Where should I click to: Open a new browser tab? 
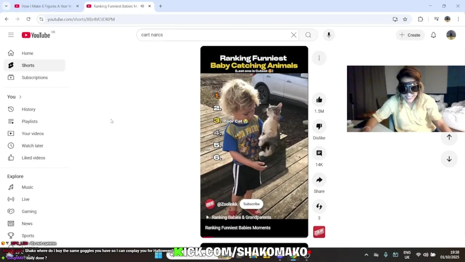click(x=161, y=6)
